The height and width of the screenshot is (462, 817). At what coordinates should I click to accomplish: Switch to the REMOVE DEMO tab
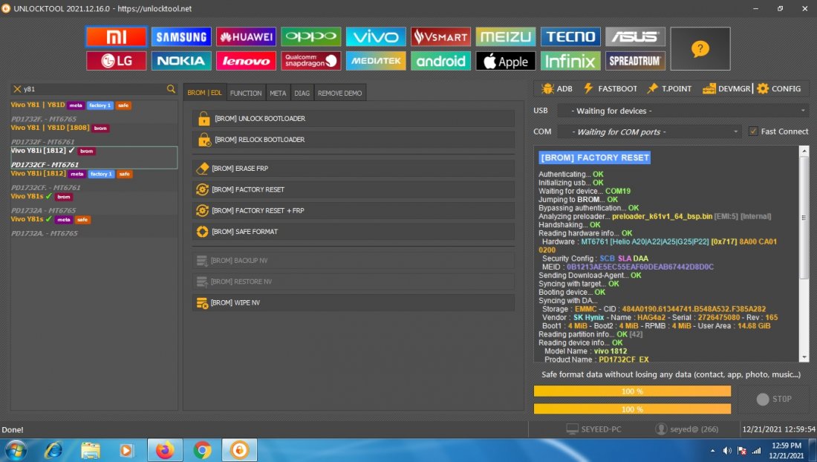click(x=339, y=93)
